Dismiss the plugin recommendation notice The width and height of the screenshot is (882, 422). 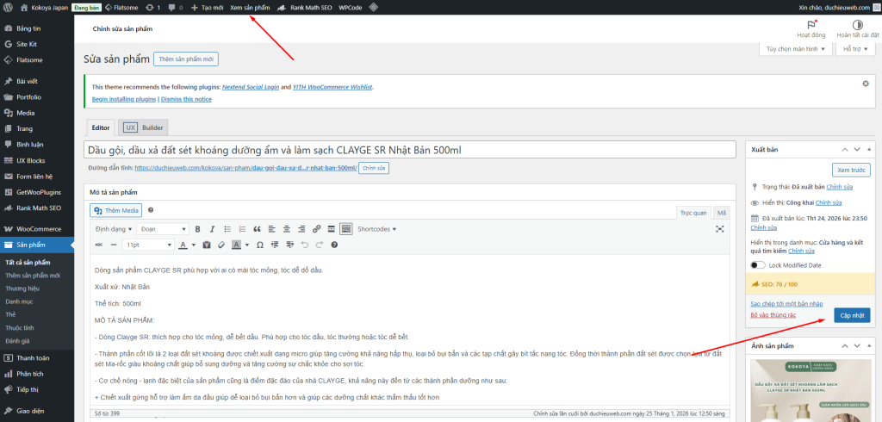pyautogui.click(x=866, y=84)
